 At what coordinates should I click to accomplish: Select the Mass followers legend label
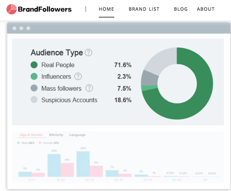61,88
